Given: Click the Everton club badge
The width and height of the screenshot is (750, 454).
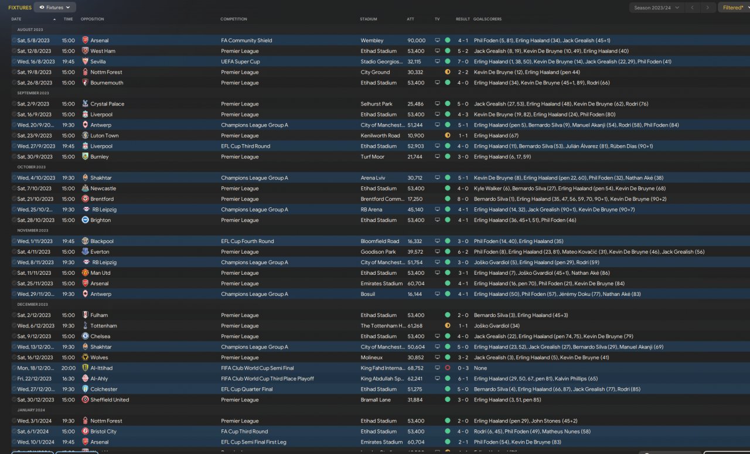Looking at the screenshot, I should click(x=86, y=251).
